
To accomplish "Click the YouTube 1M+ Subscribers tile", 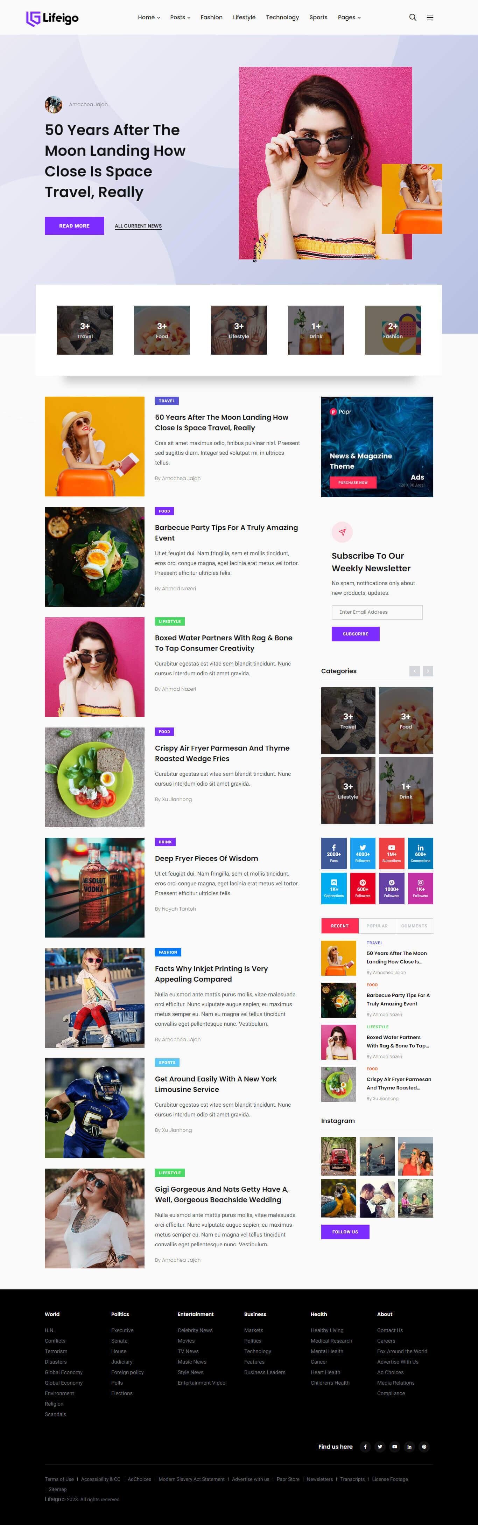I will point(392,853).
